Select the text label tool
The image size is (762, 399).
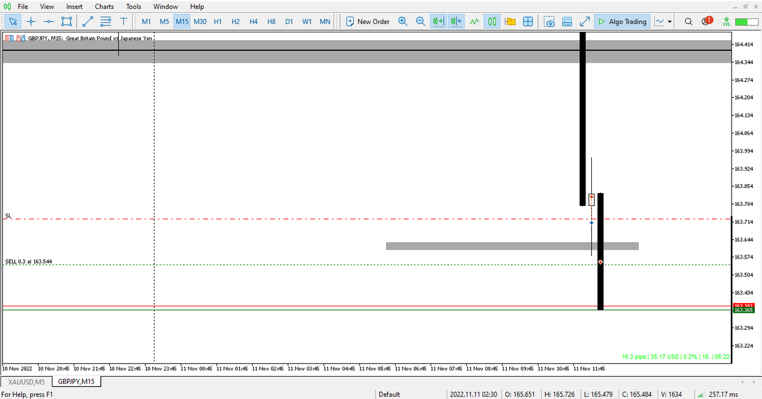click(x=123, y=21)
